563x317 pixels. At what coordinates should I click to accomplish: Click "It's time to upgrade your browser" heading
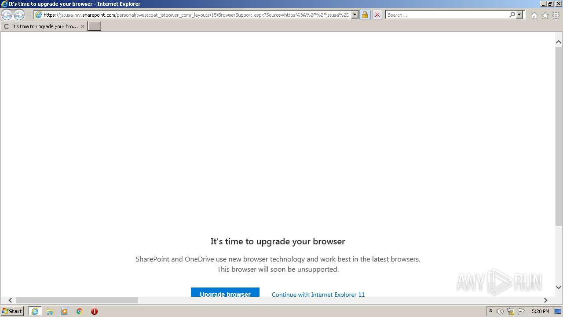coord(278,241)
